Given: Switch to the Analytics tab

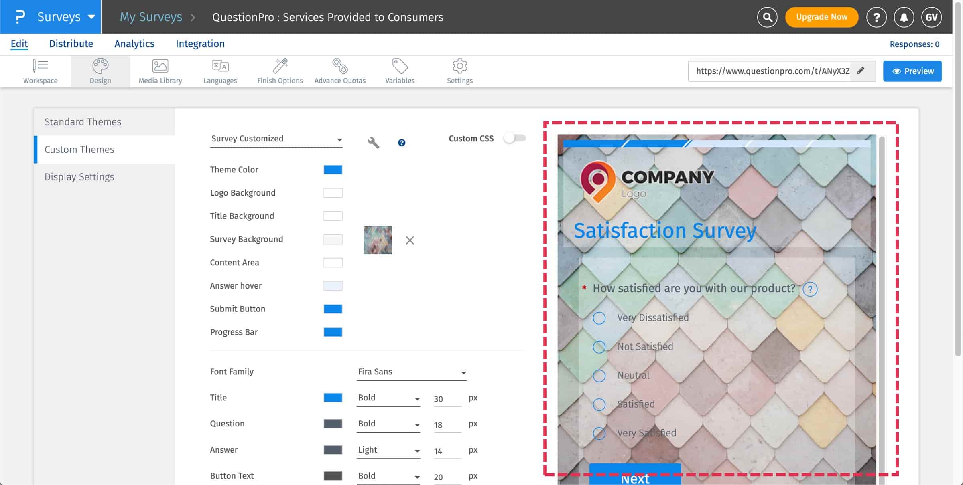Looking at the screenshot, I should 134,44.
